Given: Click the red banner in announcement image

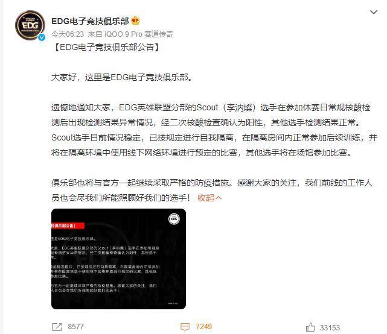Looking at the screenshot, I should pos(68,226).
